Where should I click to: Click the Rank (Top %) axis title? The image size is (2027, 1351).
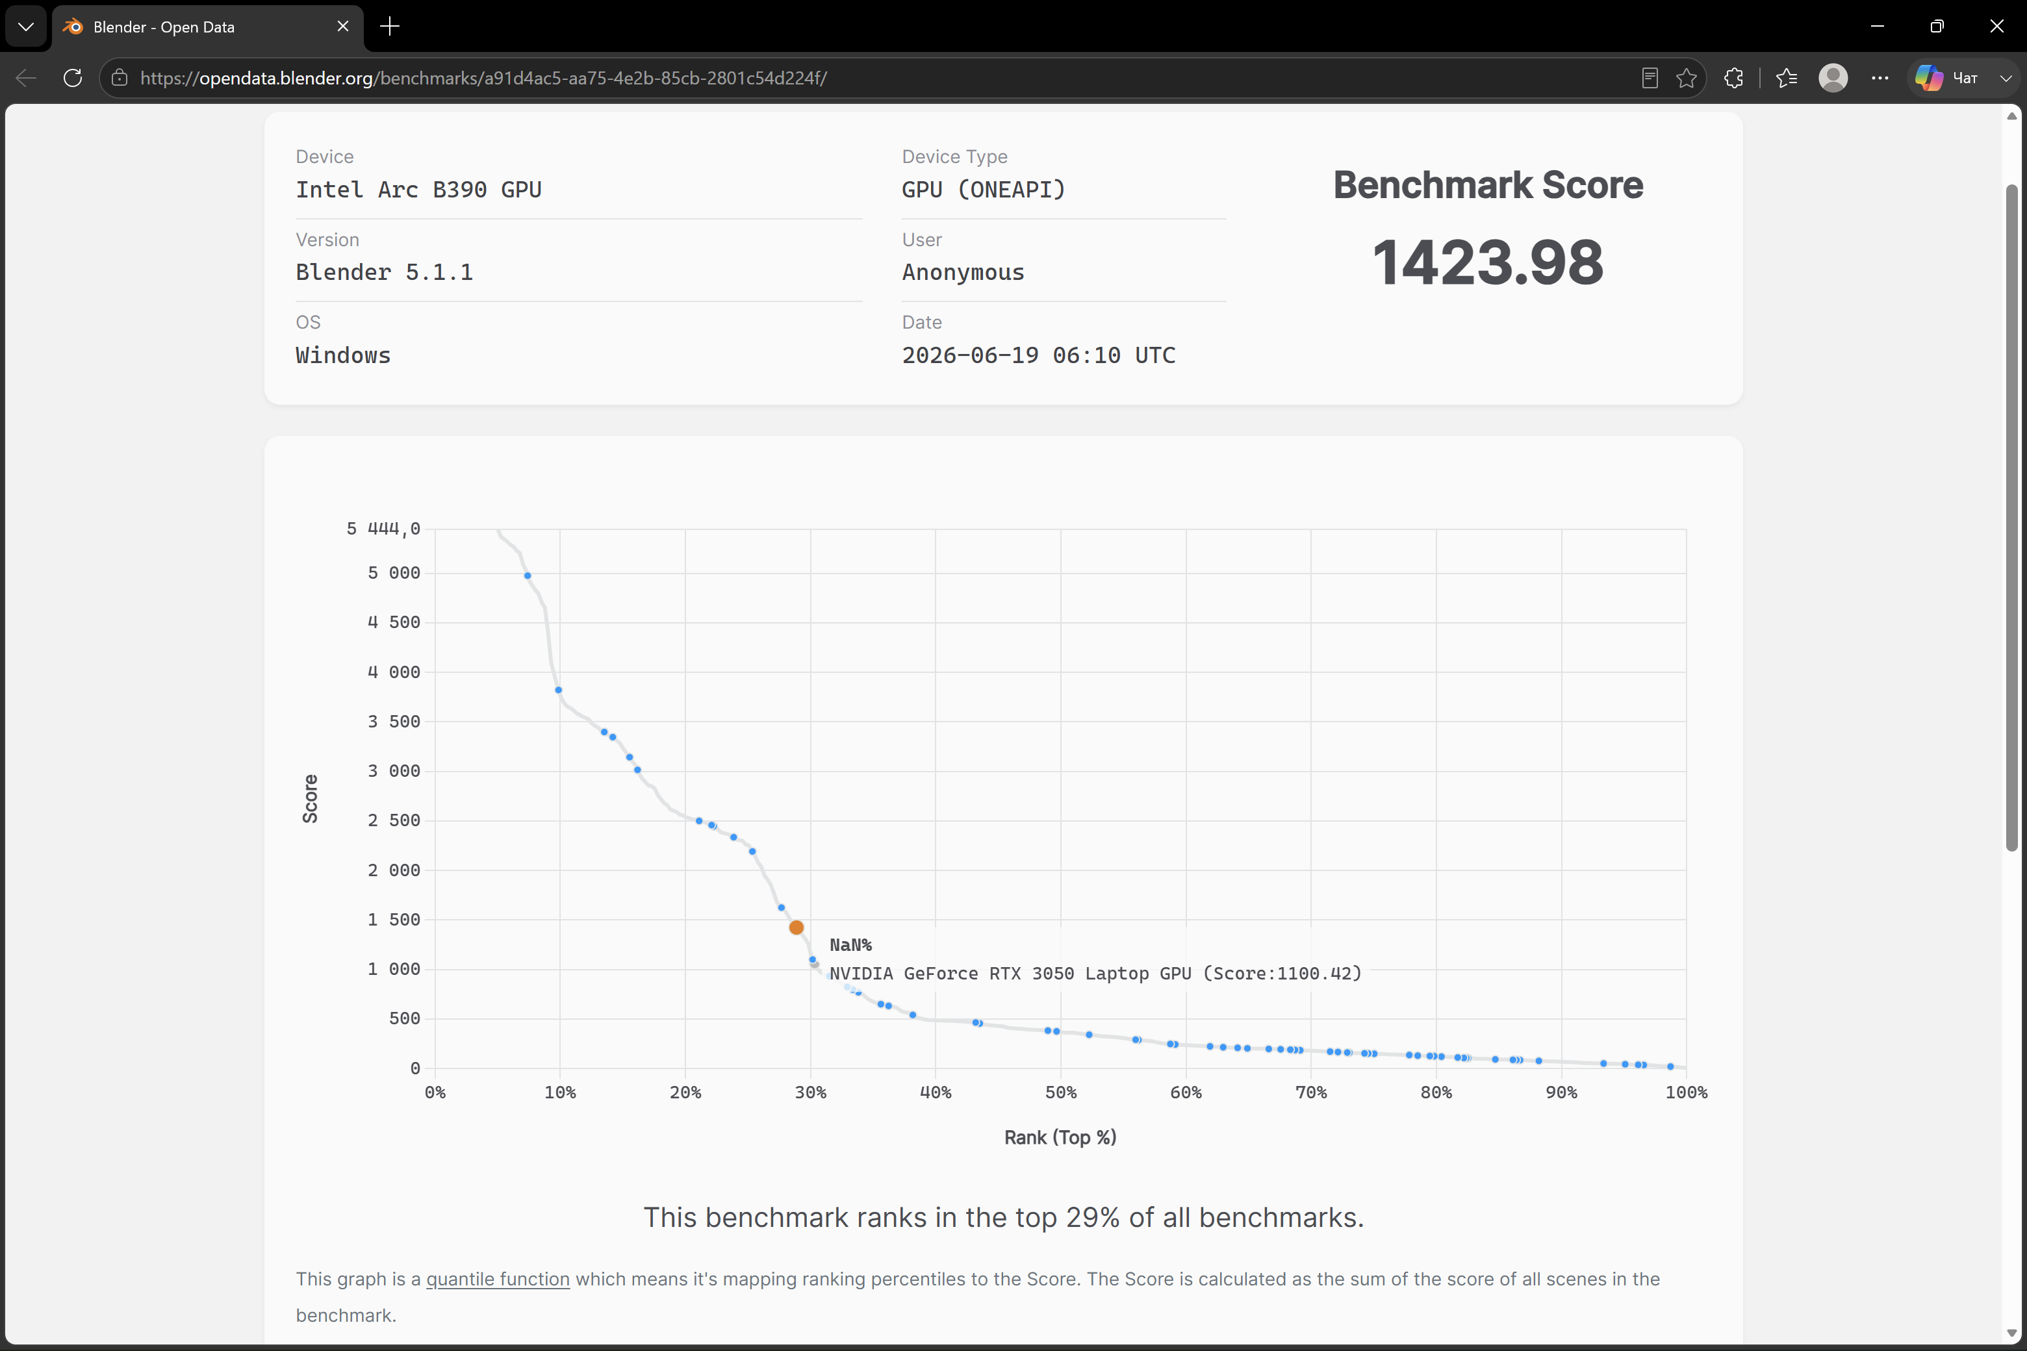pos(1060,1137)
